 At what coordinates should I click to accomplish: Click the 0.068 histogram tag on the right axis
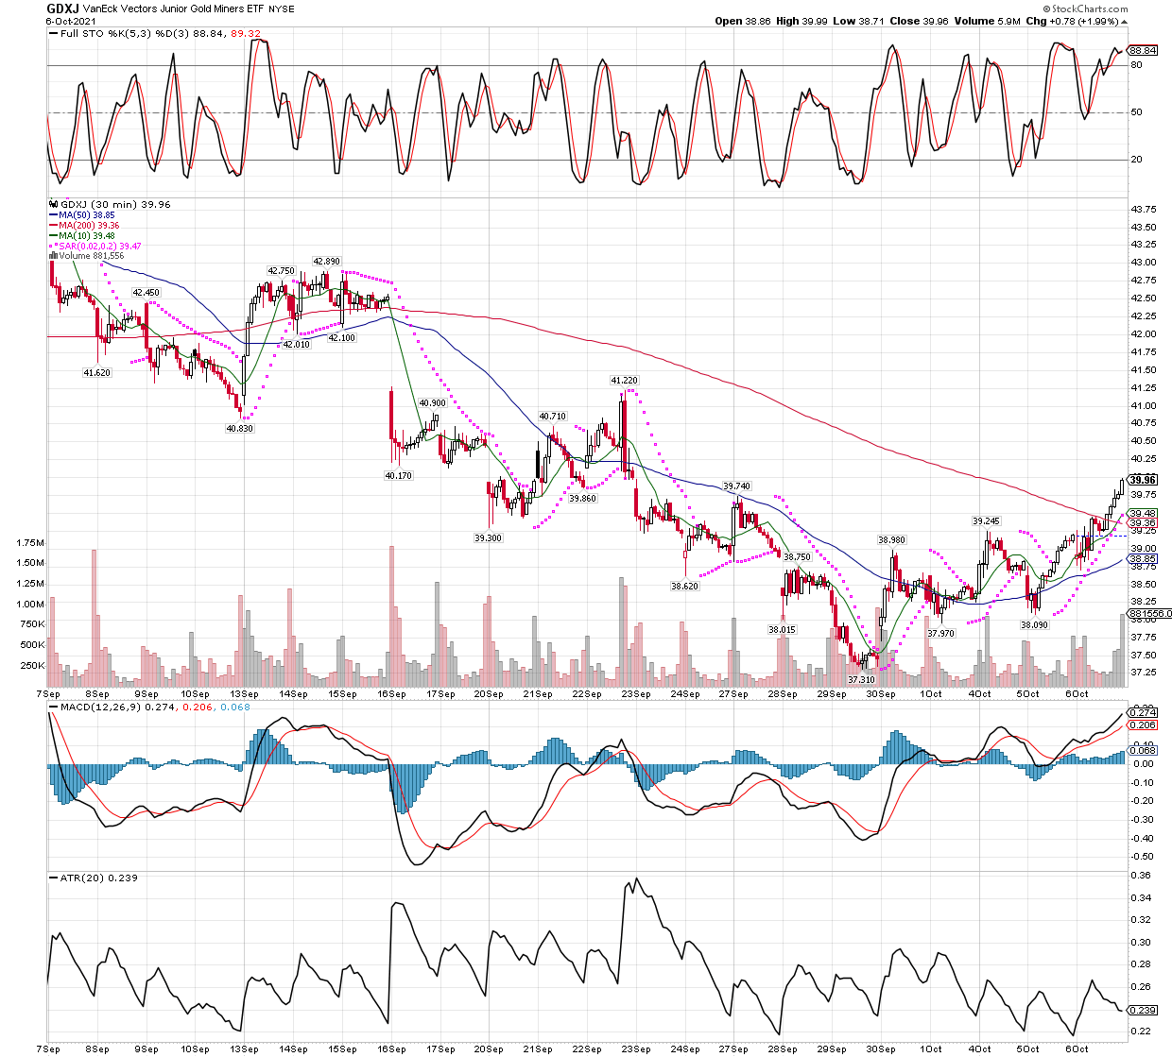1143,751
